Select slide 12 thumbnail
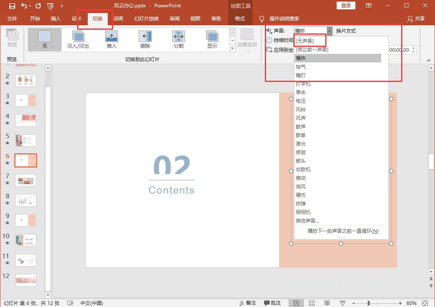Viewport: 435px width, 307px height. (26, 280)
